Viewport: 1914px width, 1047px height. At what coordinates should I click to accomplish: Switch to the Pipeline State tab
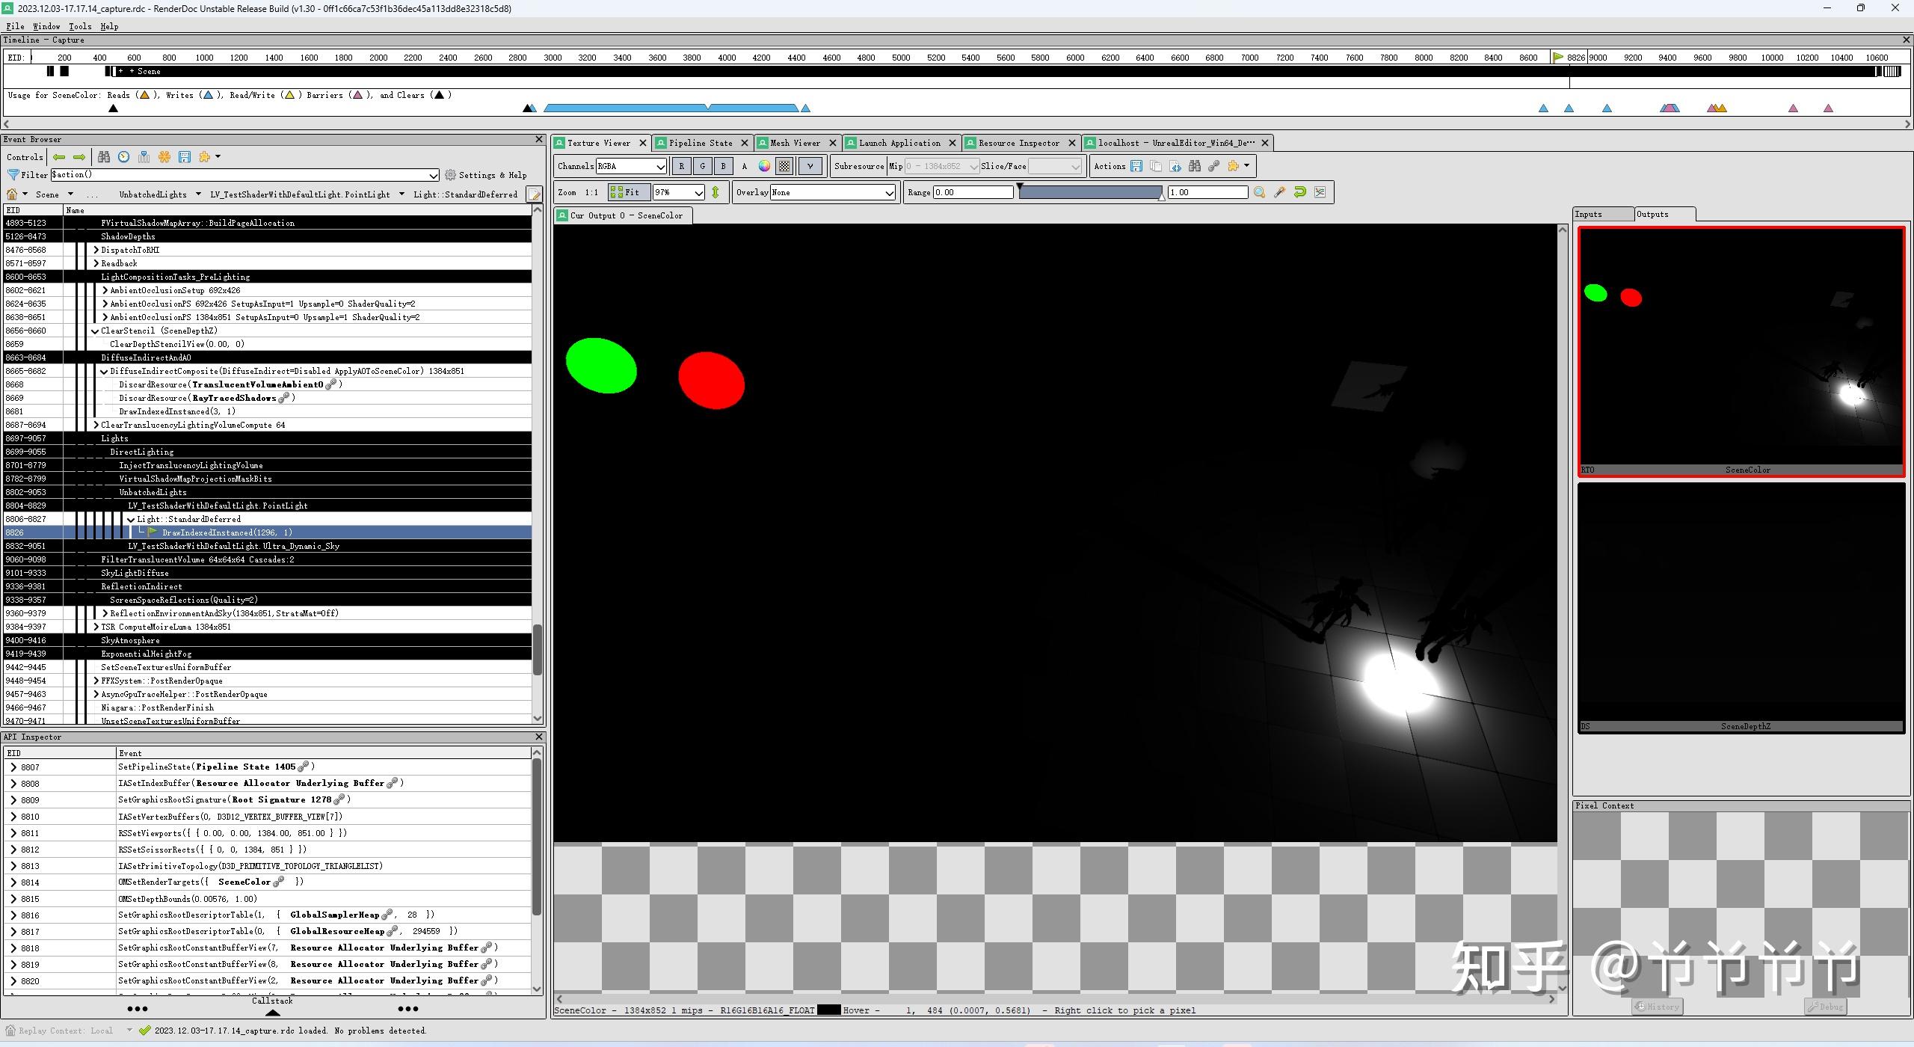click(701, 143)
